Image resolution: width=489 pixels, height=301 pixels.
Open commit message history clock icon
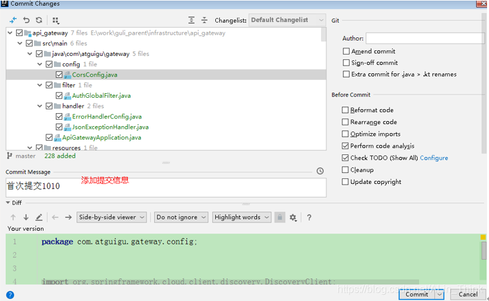click(x=320, y=171)
